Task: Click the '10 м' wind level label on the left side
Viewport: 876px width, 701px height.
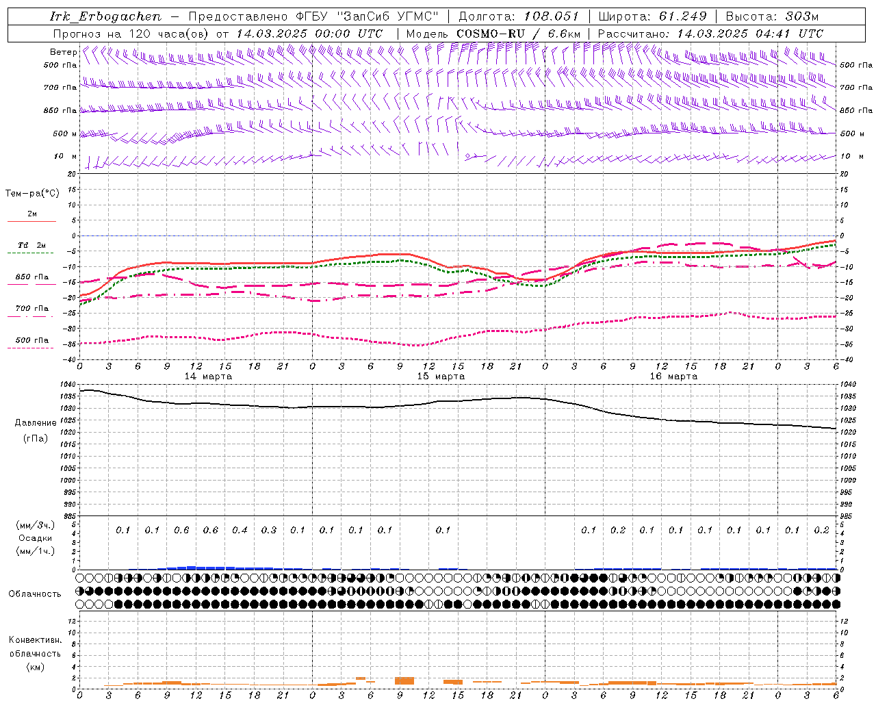Action: [x=65, y=156]
